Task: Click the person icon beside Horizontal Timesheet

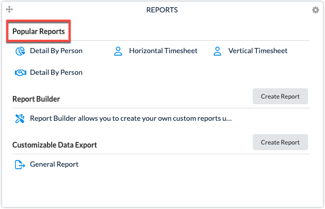Action: click(118, 51)
